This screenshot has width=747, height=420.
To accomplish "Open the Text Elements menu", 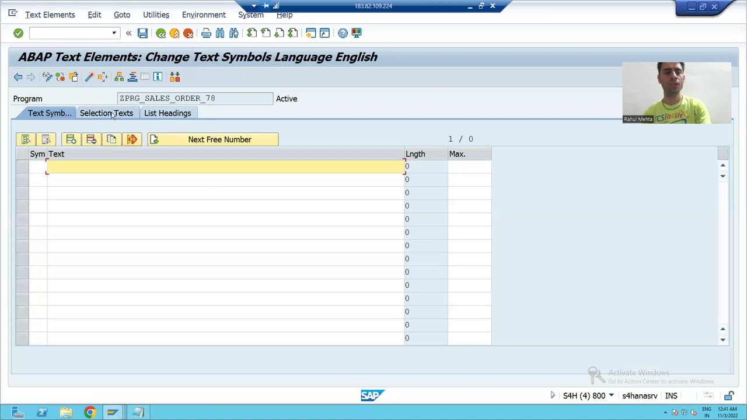I will coord(50,15).
